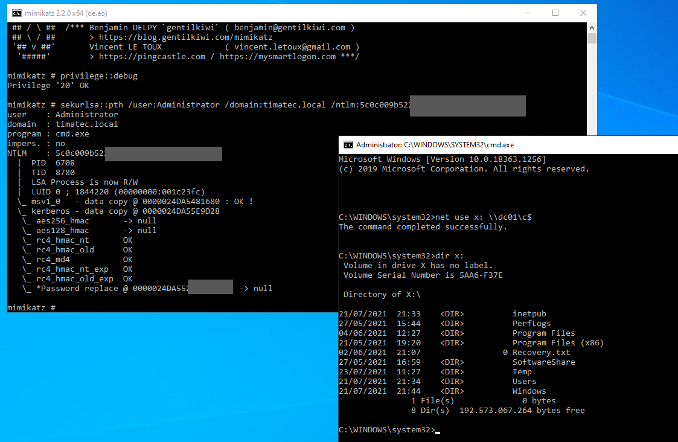Click the 'sekurlsa::pth /user:Administrator' command

(x=139, y=104)
